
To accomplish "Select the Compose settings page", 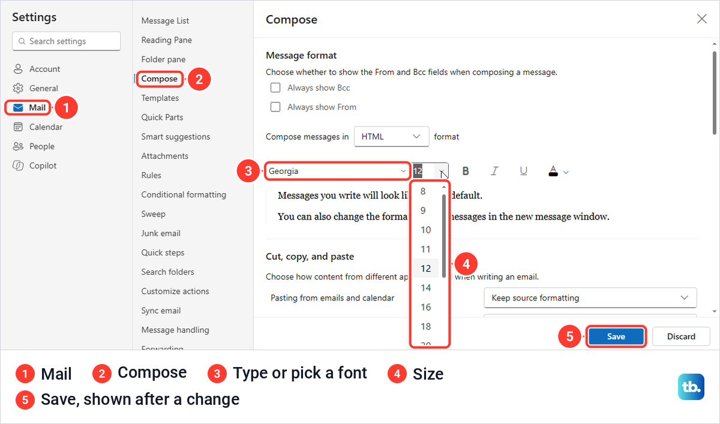I will [160, 79].
